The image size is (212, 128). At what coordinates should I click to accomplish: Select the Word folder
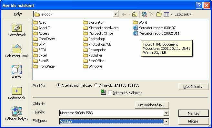140,22
